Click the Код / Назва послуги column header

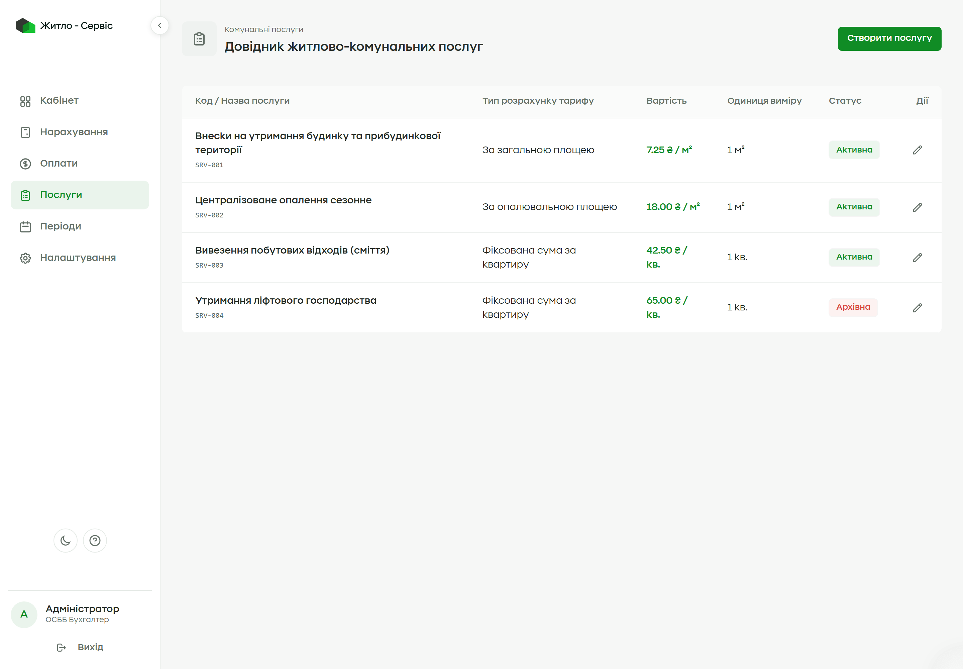point(242,101)
